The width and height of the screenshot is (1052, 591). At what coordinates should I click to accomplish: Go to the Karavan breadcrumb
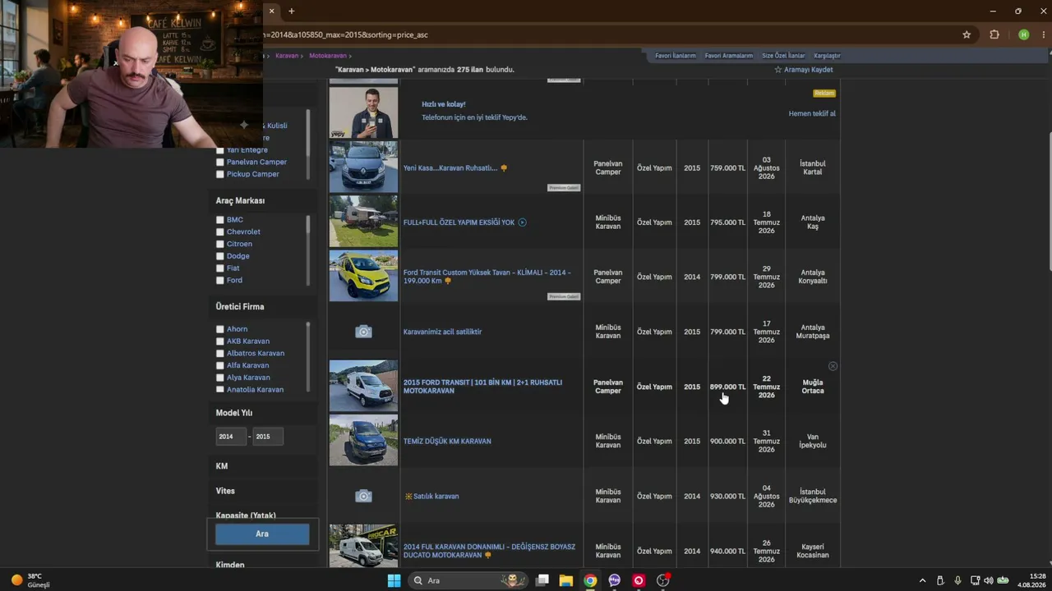[x=287, y=56]
